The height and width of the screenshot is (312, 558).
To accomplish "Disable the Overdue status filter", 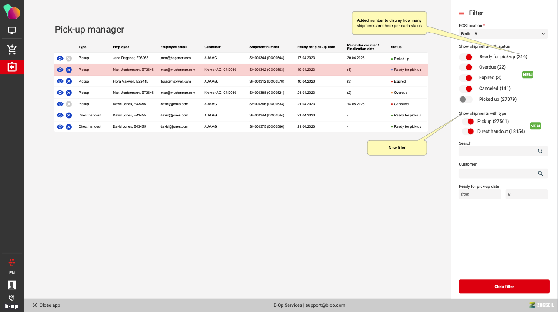I will click(466, 67).
